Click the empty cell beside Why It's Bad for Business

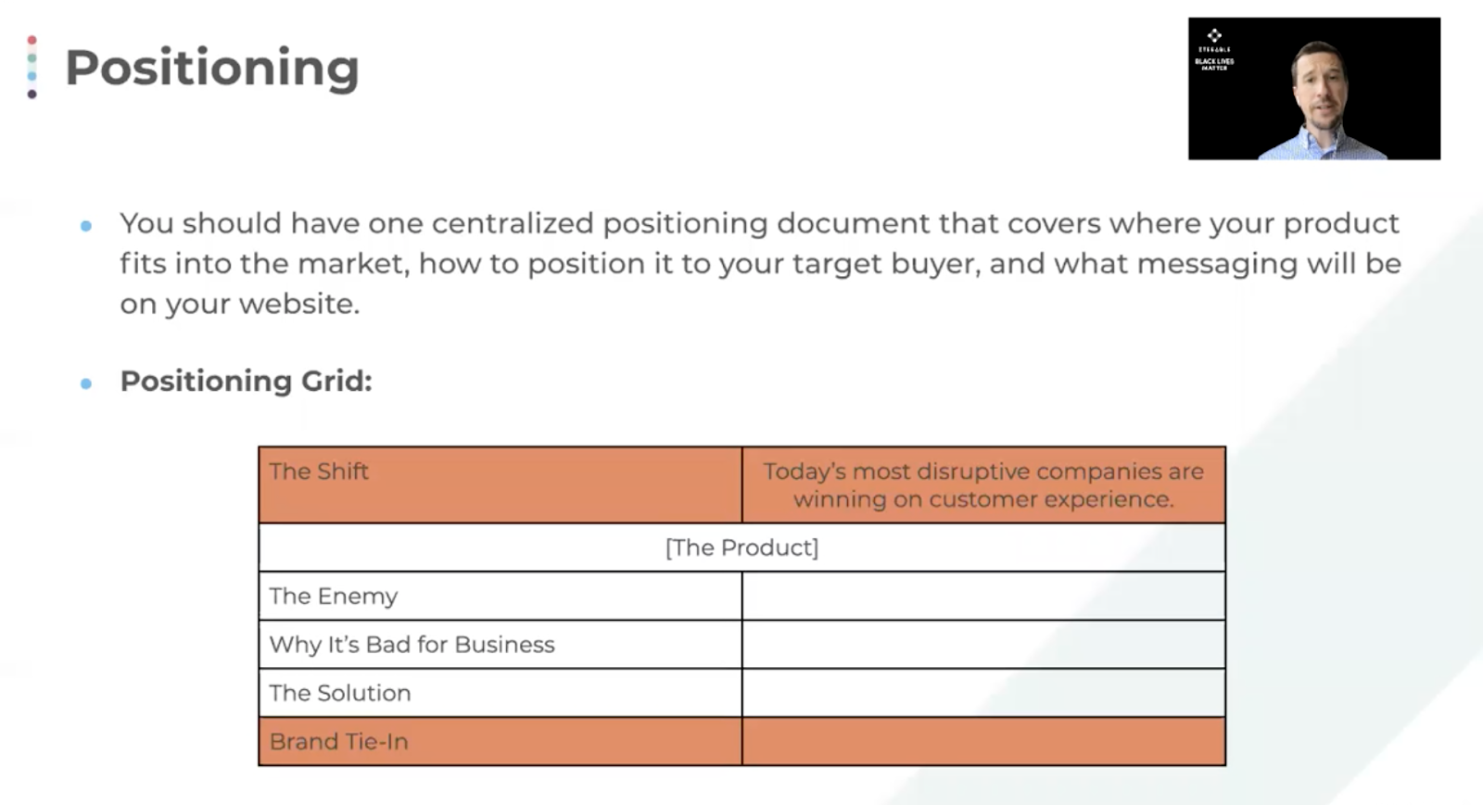983,644
